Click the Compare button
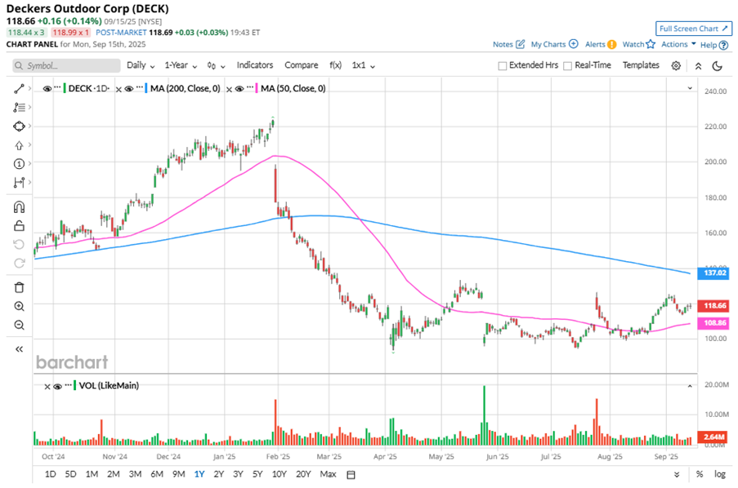 (x=302, y=65)
